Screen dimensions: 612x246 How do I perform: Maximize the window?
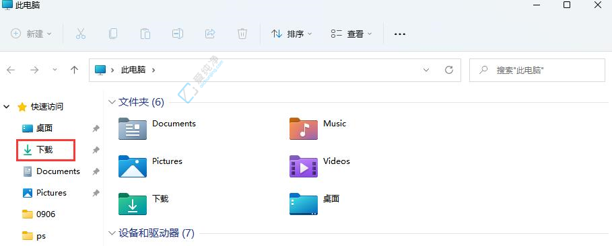tap(567, 5)
